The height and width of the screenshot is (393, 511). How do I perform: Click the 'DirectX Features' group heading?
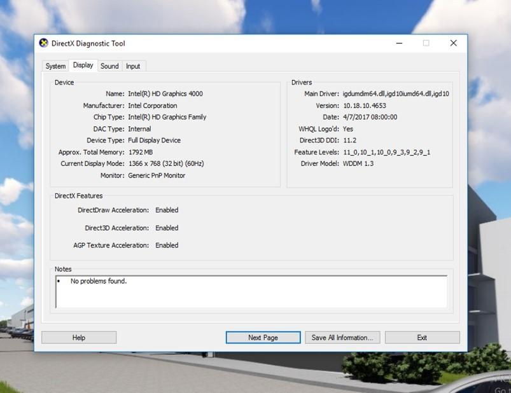coord(78,196)
